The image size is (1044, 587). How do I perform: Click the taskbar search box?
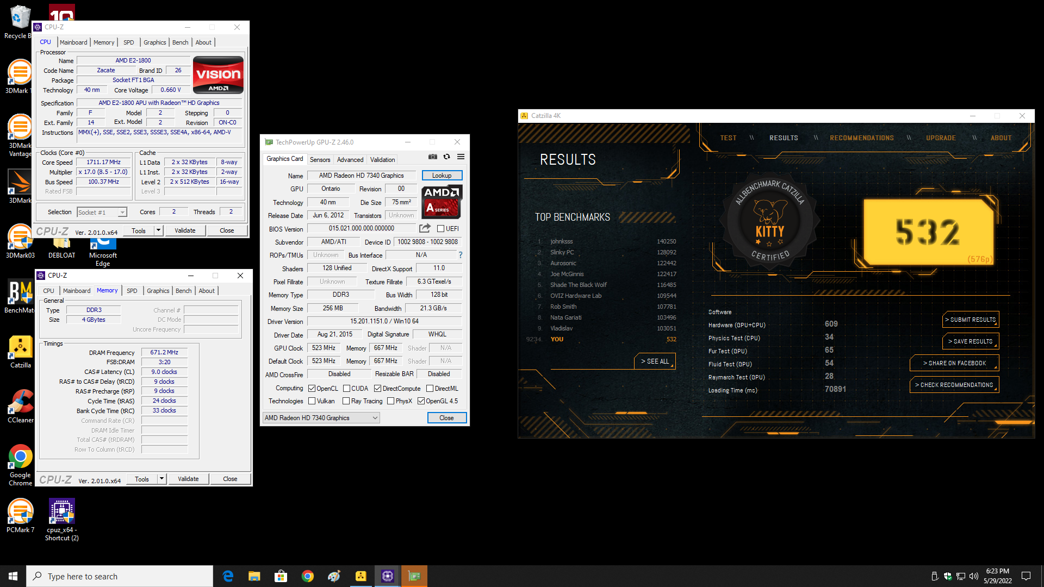(x=120, y=576)
